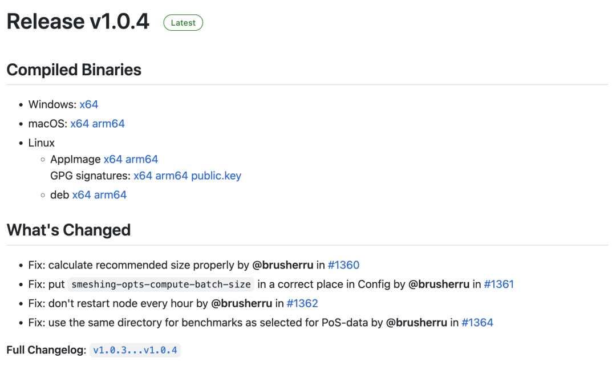This screenshot has width=616, height=378.
Task: Download the Linux deb arm64 package
Action: 111,195
